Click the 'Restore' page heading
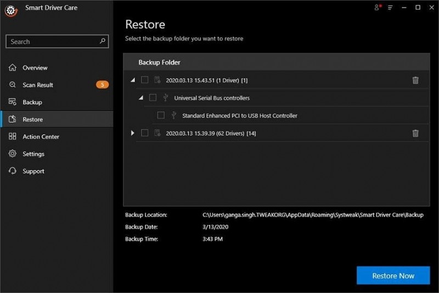 [x=145, y=24]
